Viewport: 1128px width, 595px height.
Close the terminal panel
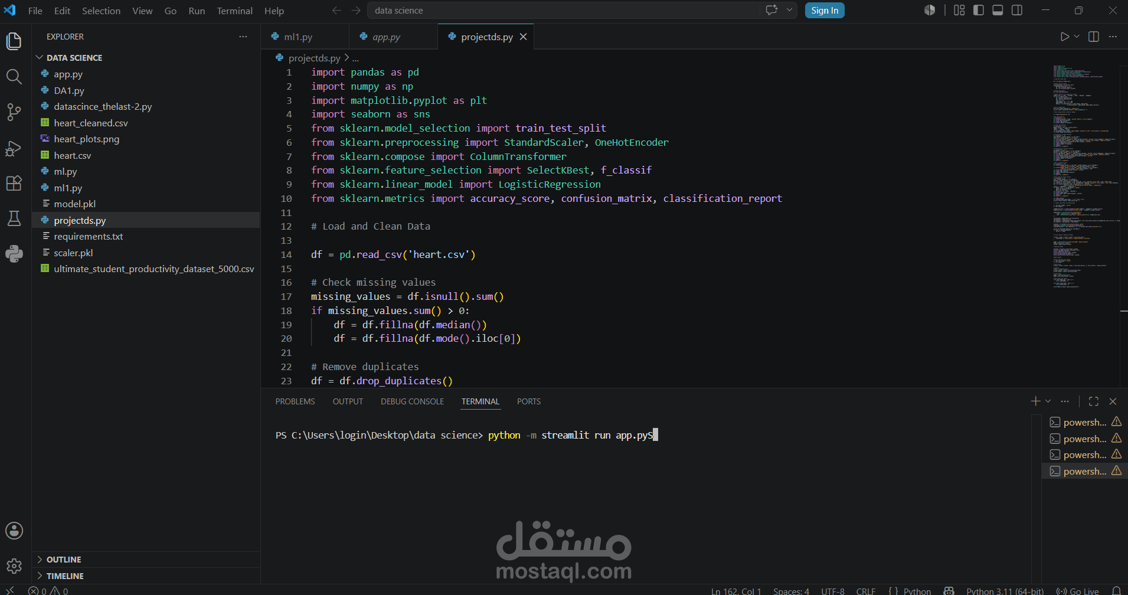point(1113,401)
